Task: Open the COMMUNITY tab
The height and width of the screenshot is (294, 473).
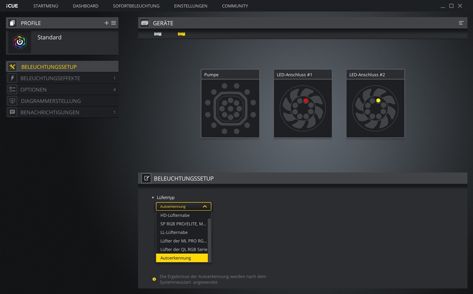Action: point(235,6)
